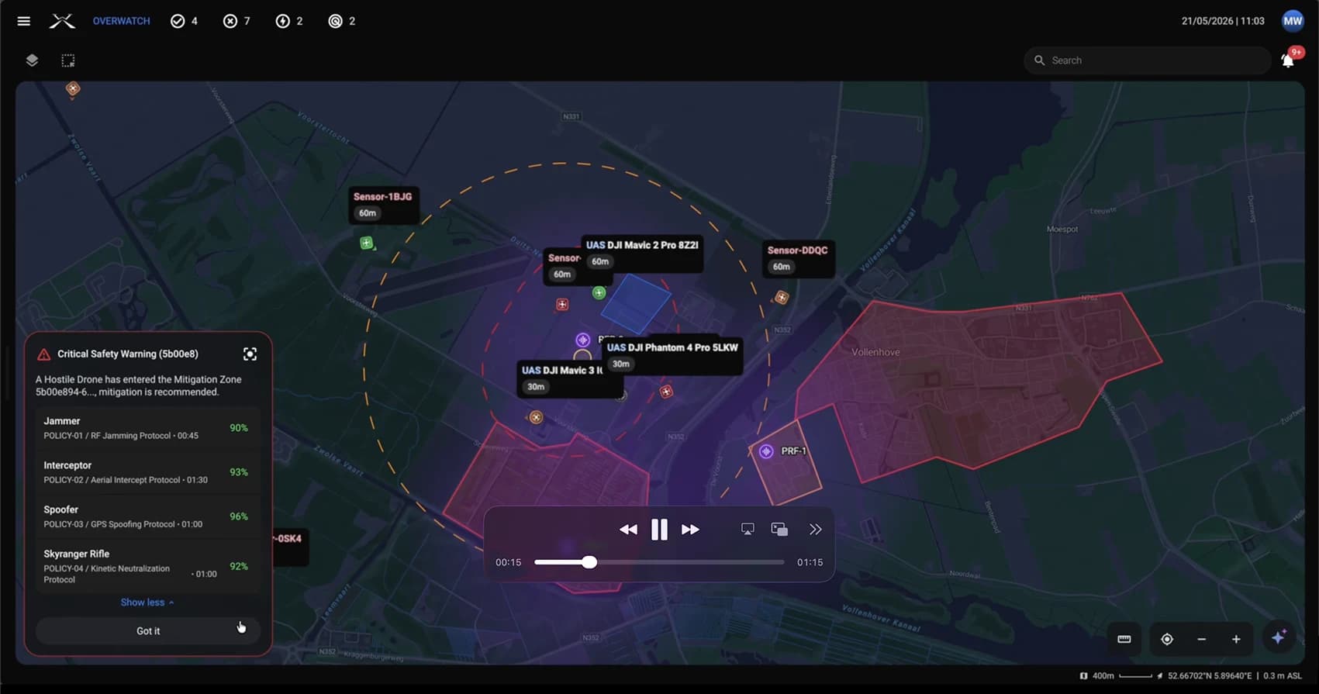Enable picture-in-picture in video controls
Screen dimensions: 1319x694
[779, 529]
